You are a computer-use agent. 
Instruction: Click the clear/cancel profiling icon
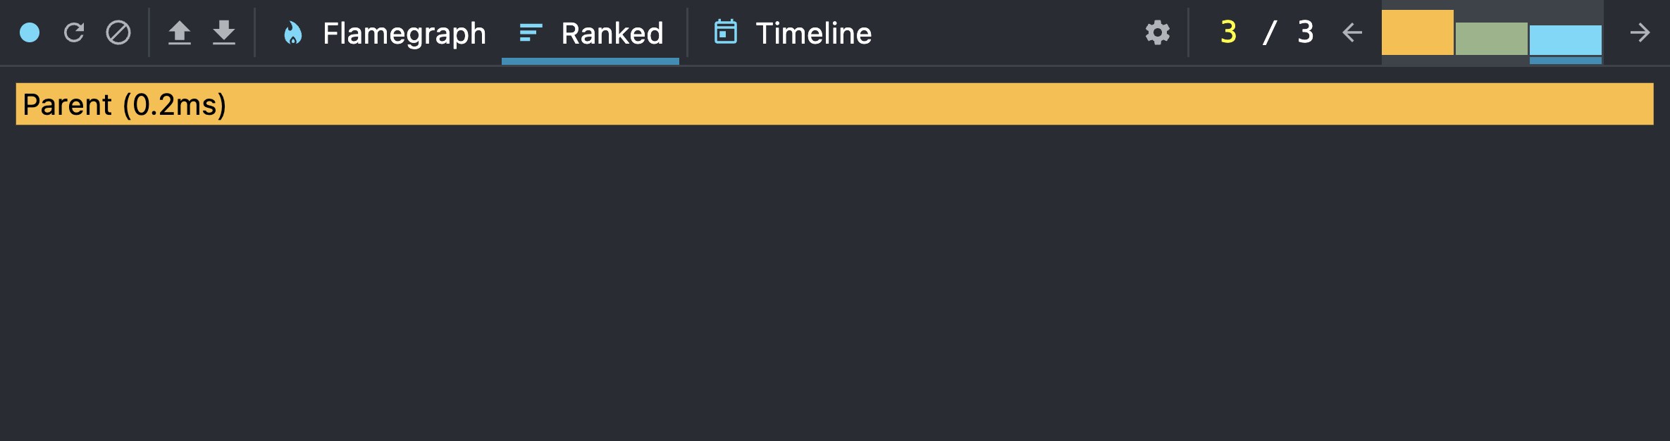[118, 32]
